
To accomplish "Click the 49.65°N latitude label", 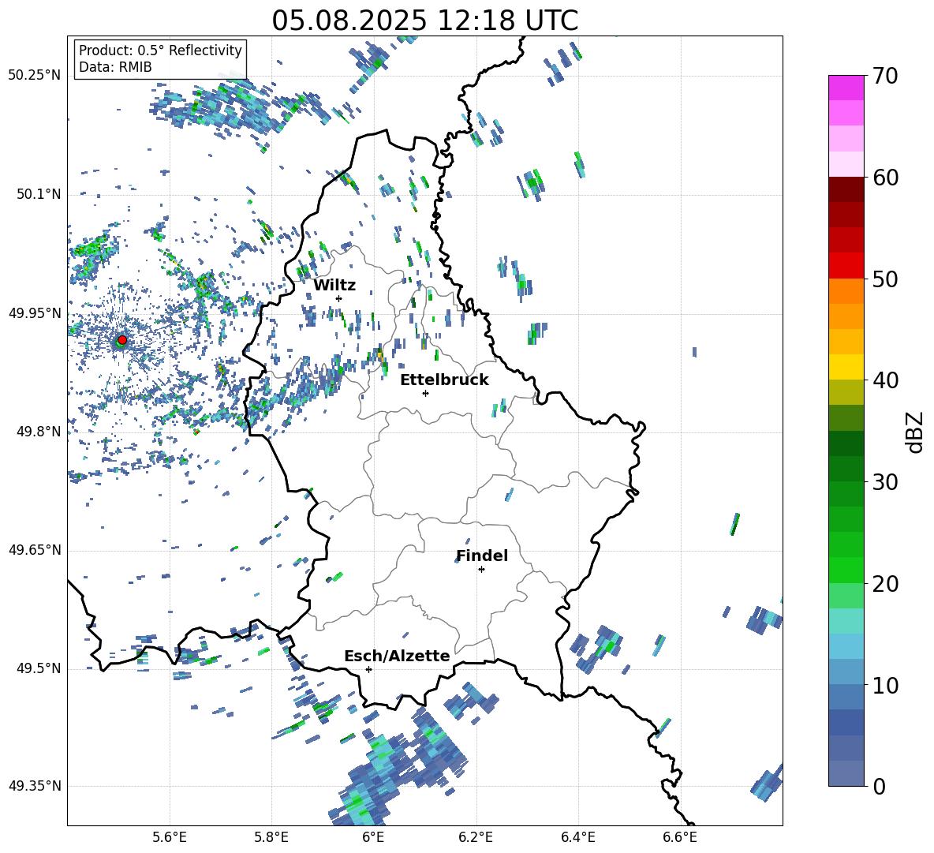I will point(35,550).
